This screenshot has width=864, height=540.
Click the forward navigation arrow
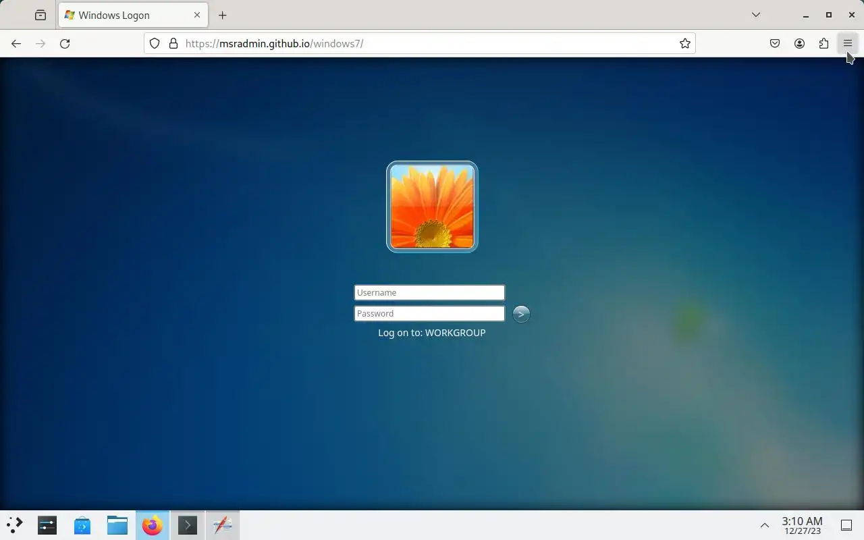[40, 43]
